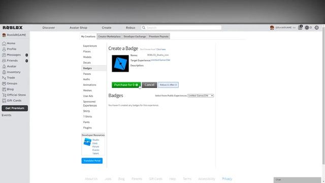Open Official Store via its cart icon
Viewport: 325px width, 183px height.
pos(4,95)
